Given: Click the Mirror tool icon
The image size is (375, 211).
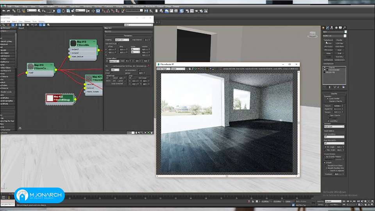Looking at the screenshot, I should point(146,11).
